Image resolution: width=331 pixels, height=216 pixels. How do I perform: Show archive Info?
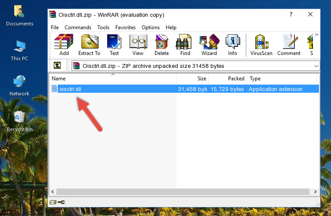[232, 45]
